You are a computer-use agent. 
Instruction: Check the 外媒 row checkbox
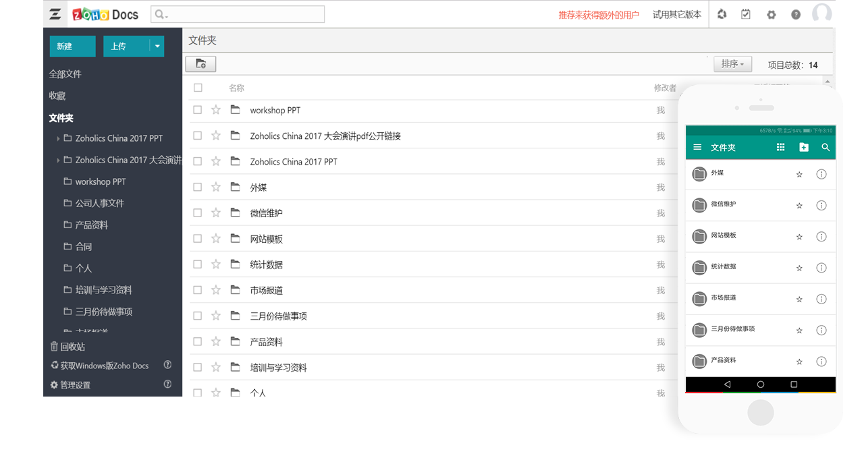click(x=198, y=187)
